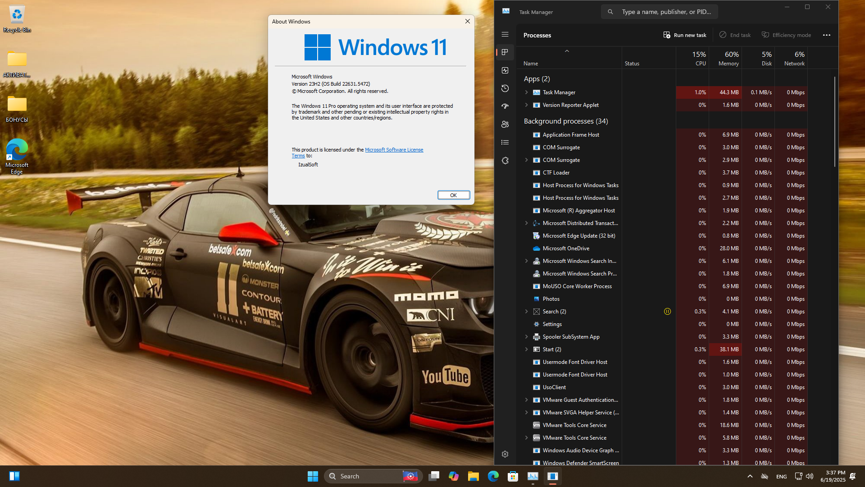Image resolution: width=865 pixels, height=487 pixels.
Task: Select MoUSO Core Worker Process row
Action: (662, 286)
